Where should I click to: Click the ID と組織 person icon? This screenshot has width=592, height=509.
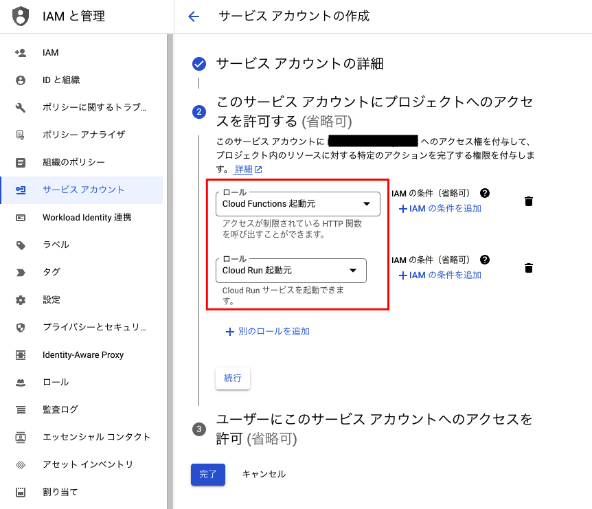tap(21, 80)
